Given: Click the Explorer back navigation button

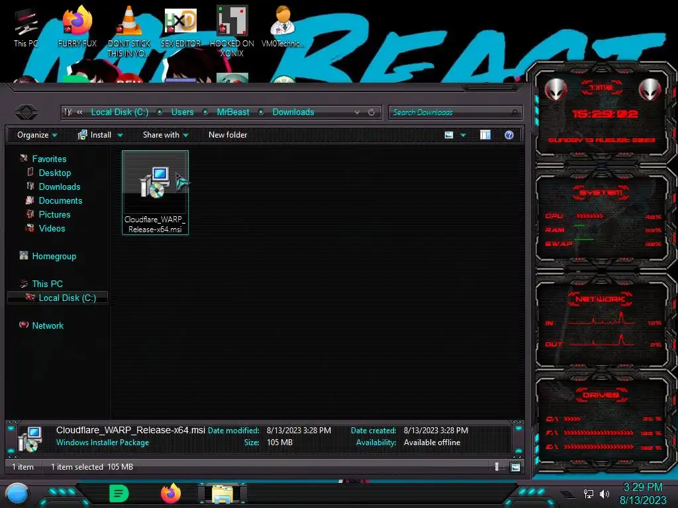Looking at the screenshot, I should point(26,112).
